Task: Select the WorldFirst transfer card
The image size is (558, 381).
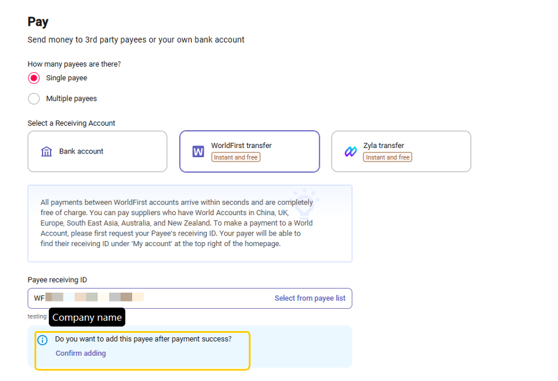Action: coord(249,152)
